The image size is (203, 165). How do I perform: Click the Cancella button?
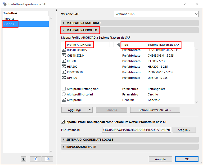coord(111,110)
